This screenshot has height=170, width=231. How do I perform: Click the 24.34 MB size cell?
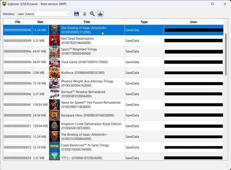click(39, 115)
